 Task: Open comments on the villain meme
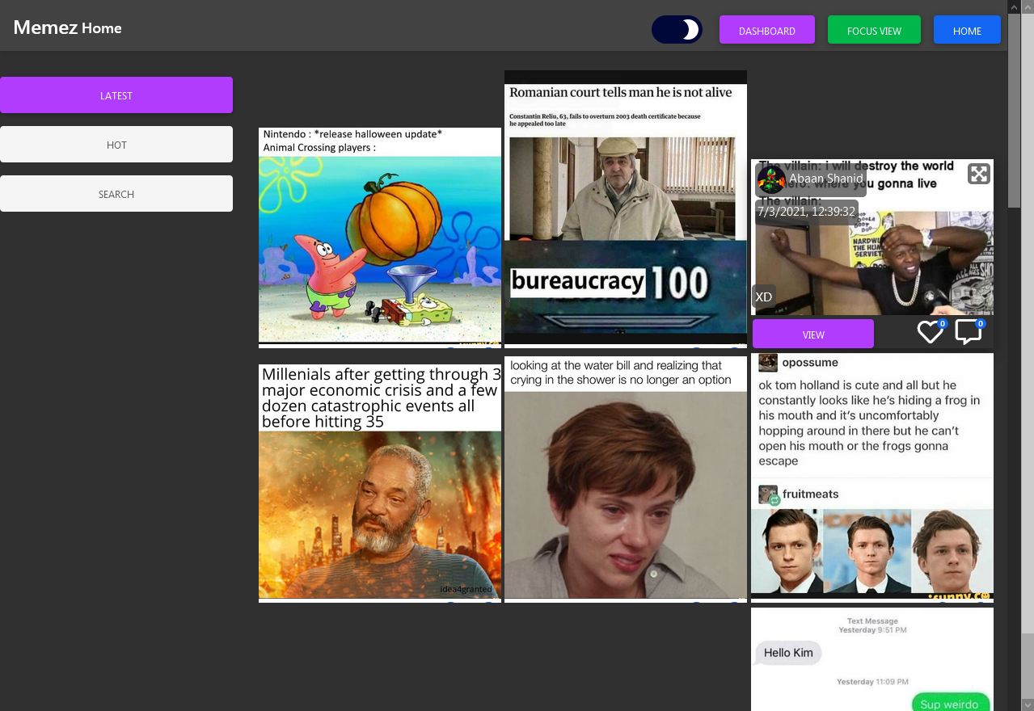(968, 332)
